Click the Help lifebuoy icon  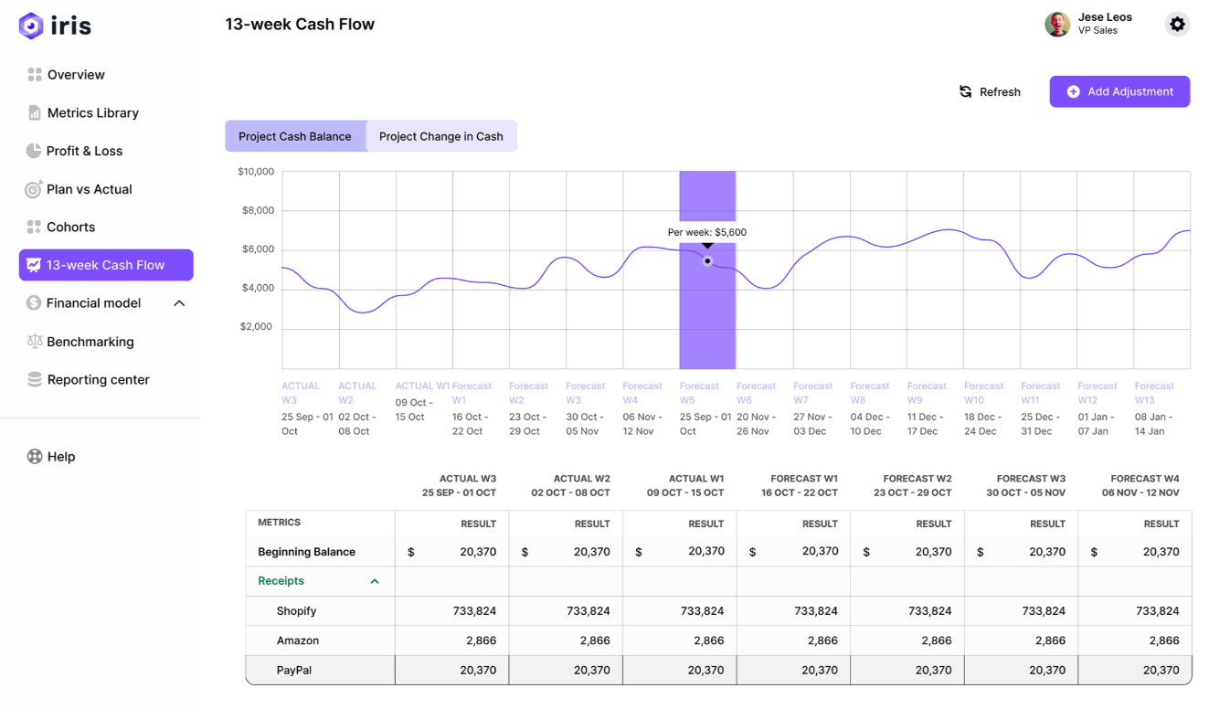[35, 457]
